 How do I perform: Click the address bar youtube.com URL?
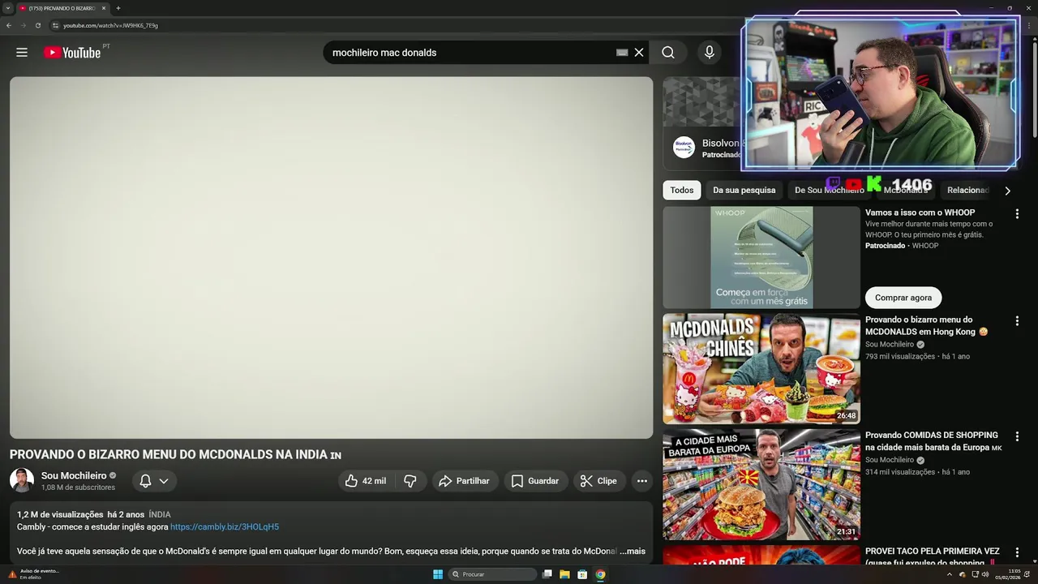coord(110,25)
